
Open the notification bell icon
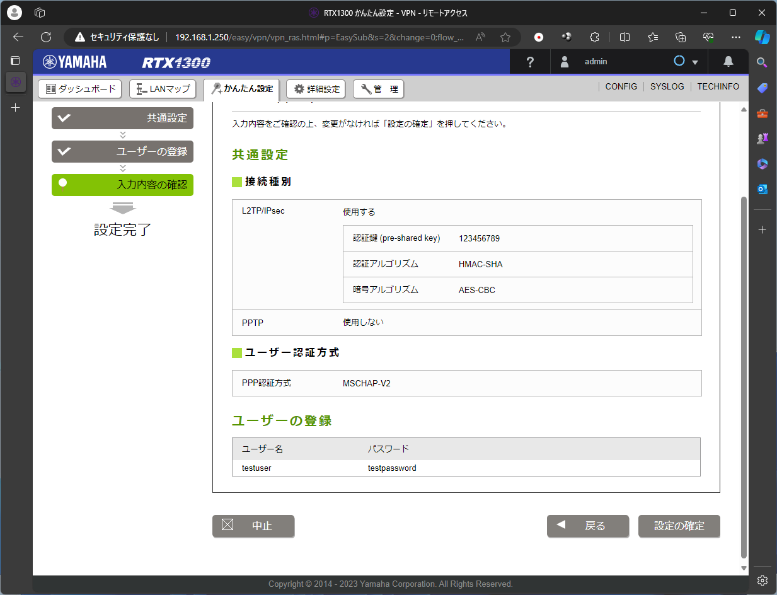[728, 62]
